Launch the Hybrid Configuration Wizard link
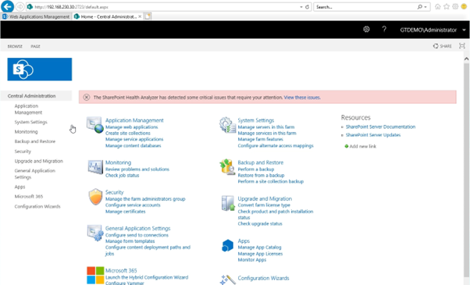 point(147,277)
